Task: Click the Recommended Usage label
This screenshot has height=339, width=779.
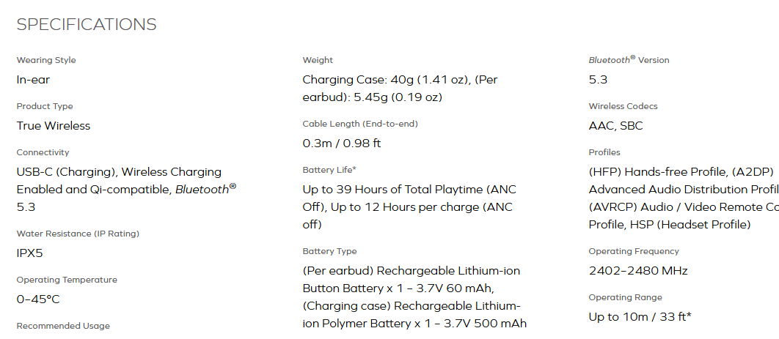Action: (x=63, y=326)
